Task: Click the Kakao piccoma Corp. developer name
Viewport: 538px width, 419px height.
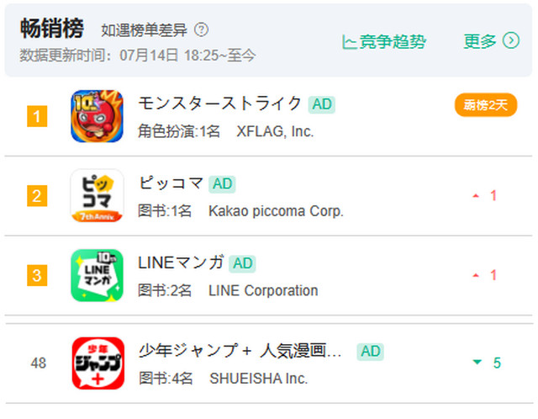Action: pyautogui.click(x=276, y=211)
